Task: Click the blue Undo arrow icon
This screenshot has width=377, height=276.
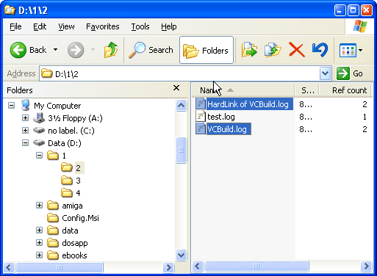Action: [x=320, y=50]
